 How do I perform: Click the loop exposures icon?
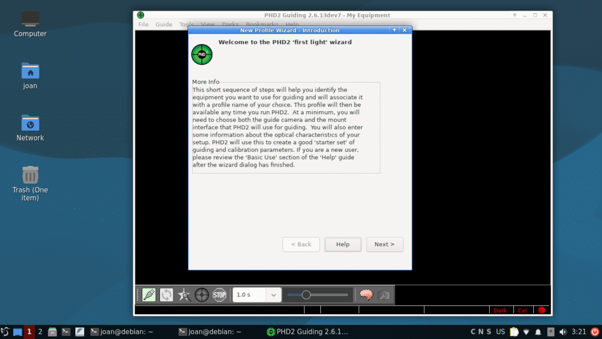[x=167, y=295]
